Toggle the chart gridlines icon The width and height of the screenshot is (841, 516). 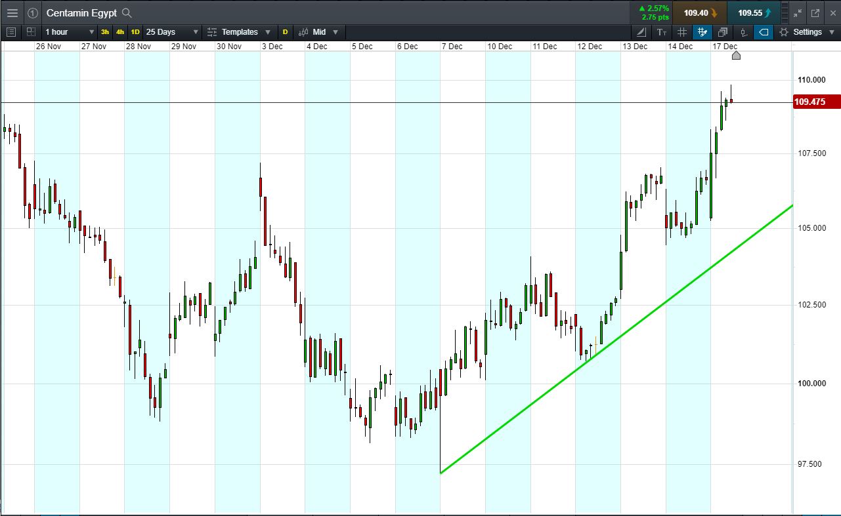coord(682,32)
